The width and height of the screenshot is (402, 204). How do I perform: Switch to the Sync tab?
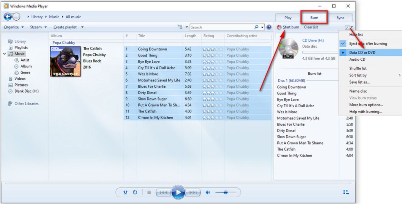(341, 17)
